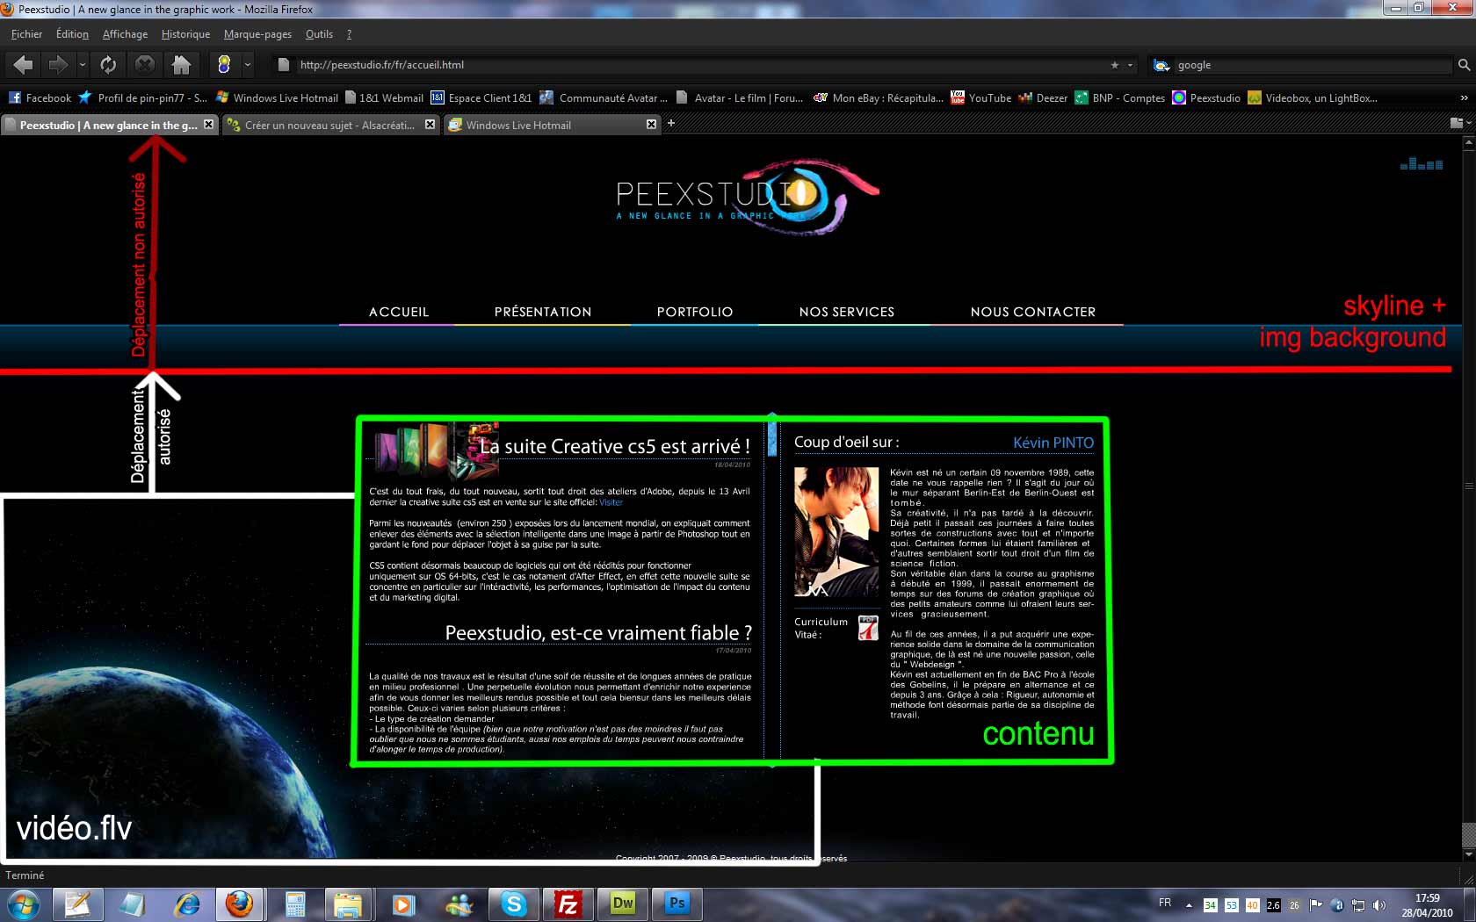Open the ? help menu
1476x922 pixels.
(349, 34)
